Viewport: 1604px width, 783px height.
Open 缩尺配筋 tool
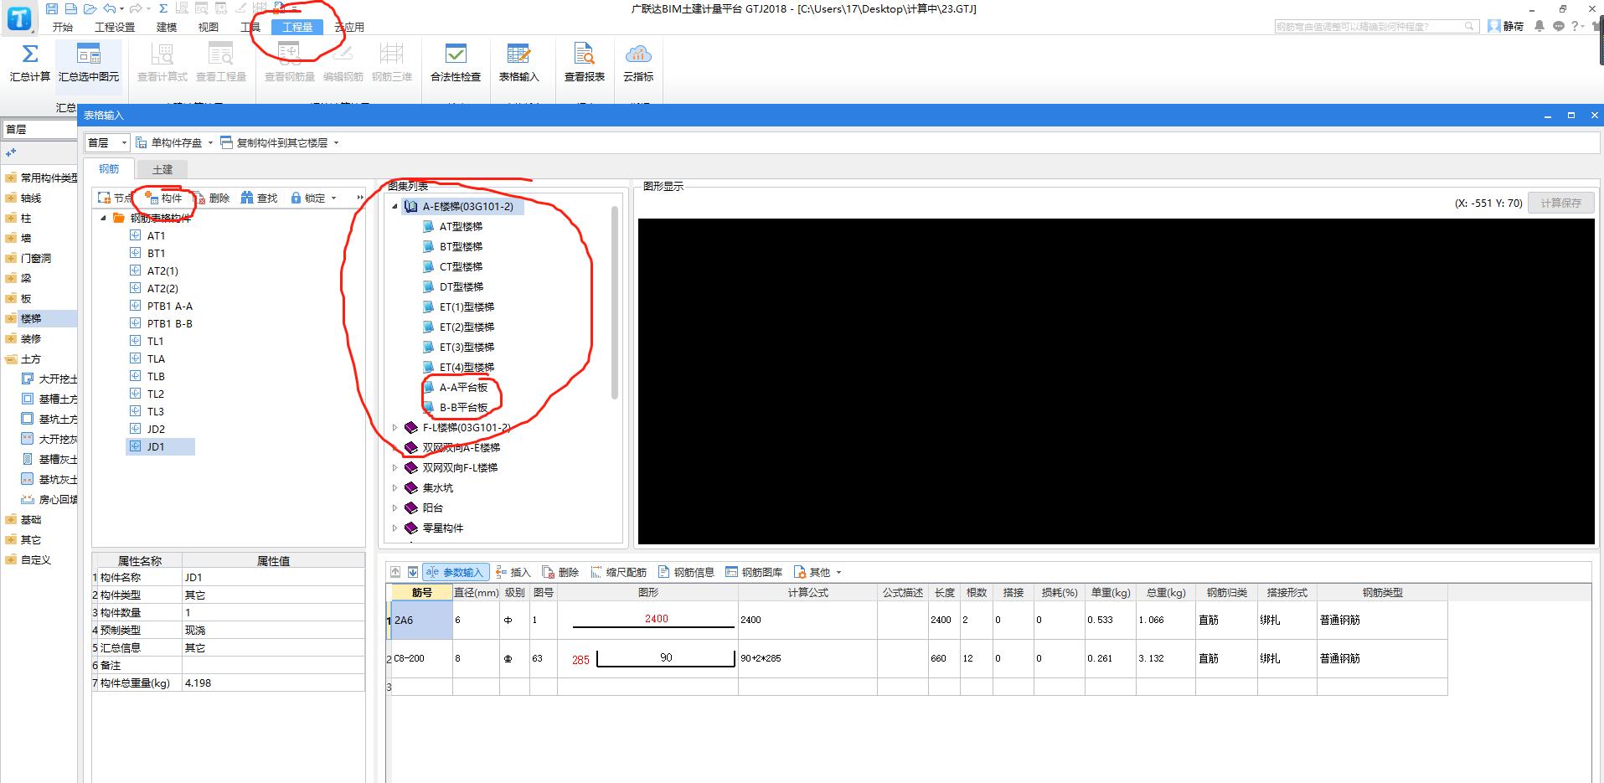click(618, 572)
